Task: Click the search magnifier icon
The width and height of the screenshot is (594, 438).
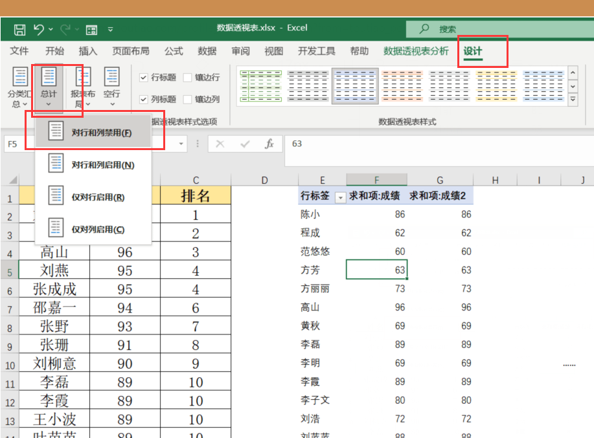Action: point(424,28)
